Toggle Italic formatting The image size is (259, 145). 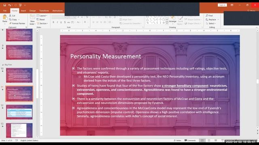point(57,22)
